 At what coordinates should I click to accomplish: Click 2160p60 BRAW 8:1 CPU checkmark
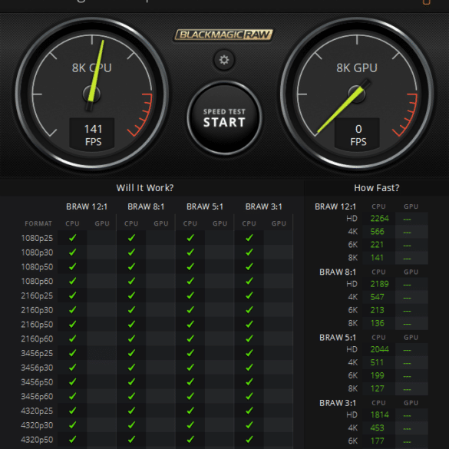click(x=131, y=338)
